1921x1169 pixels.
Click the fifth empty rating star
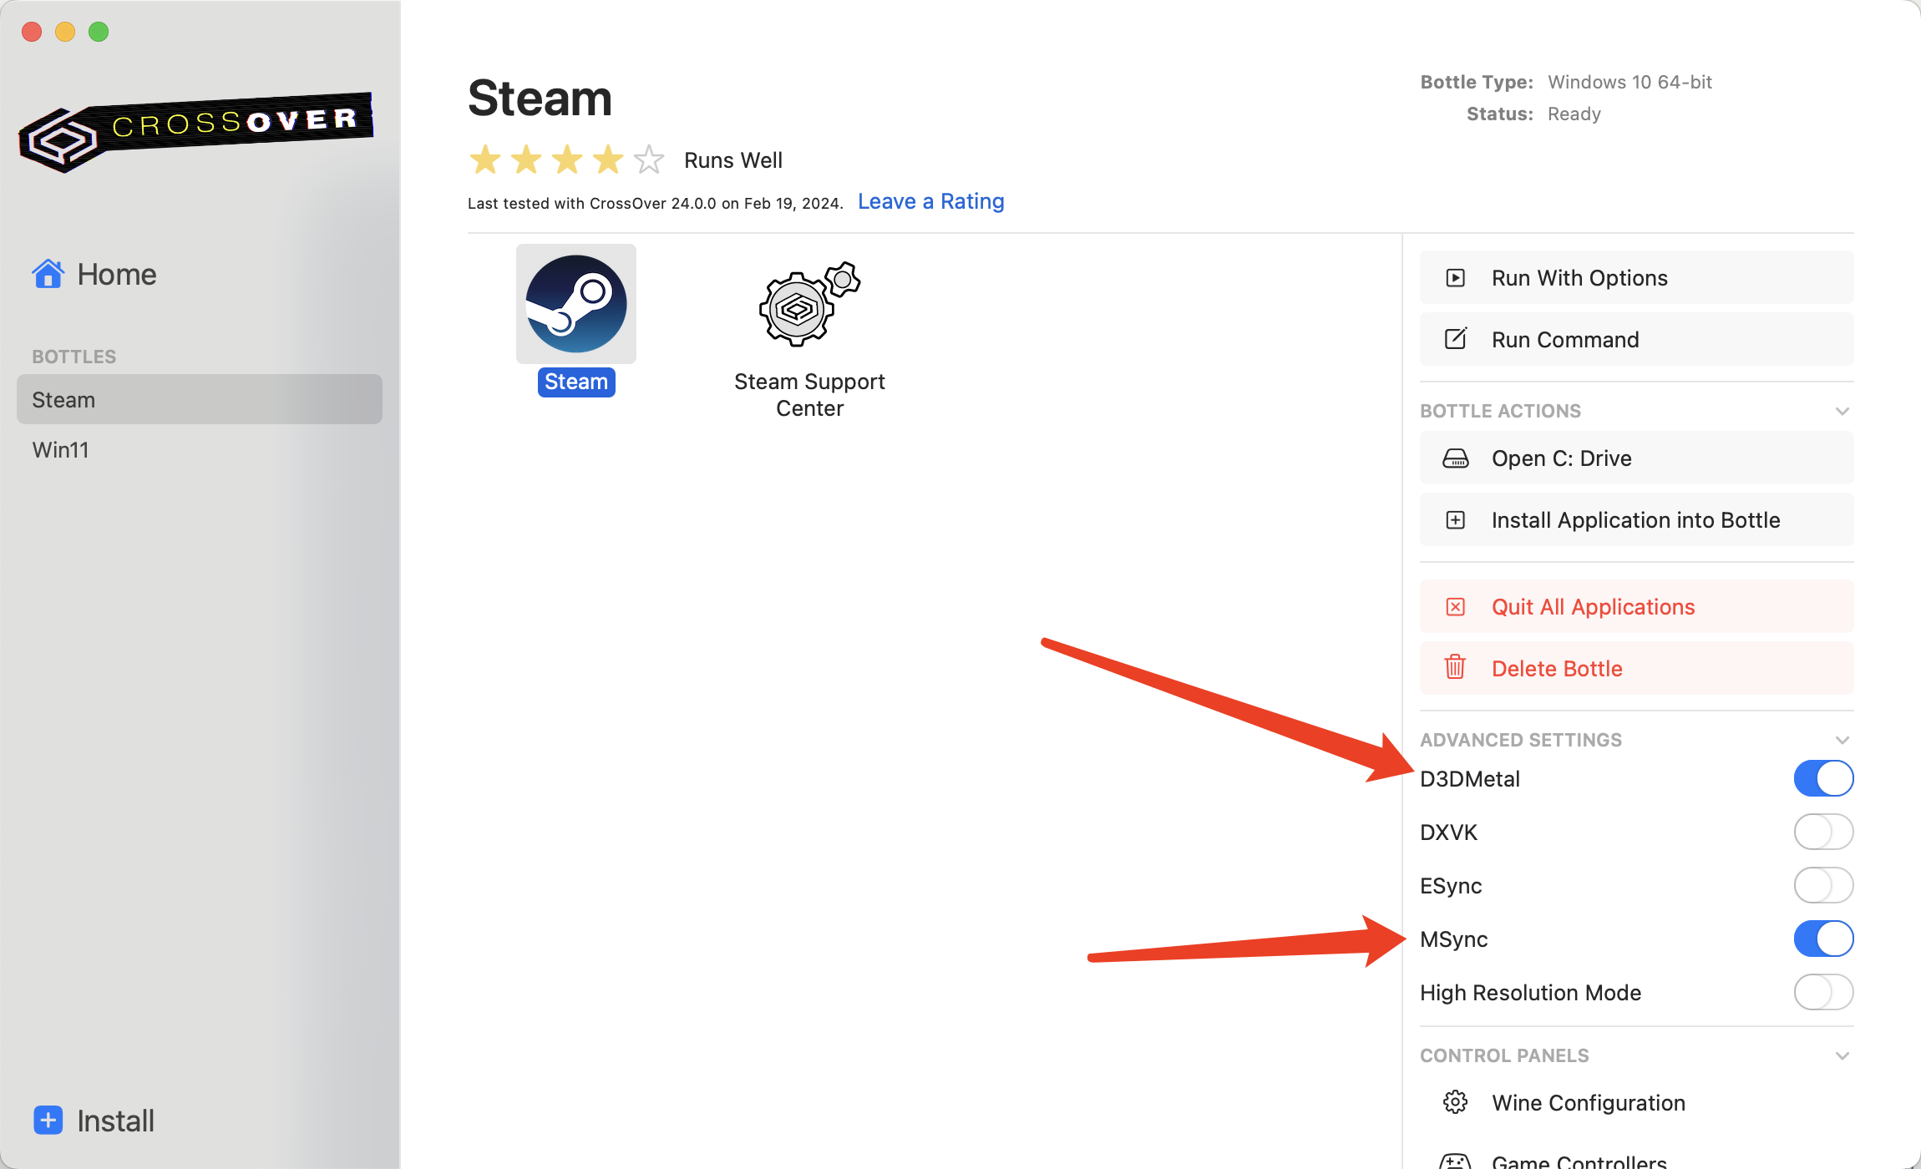[648, 159]
